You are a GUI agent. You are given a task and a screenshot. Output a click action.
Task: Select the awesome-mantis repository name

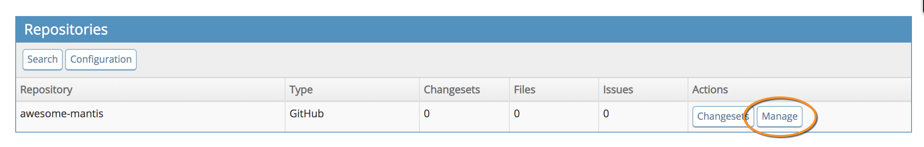(x=62, y=114)
